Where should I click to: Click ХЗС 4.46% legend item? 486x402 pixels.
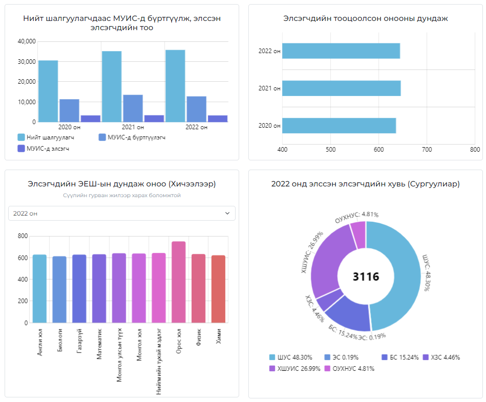coord(442,358)
